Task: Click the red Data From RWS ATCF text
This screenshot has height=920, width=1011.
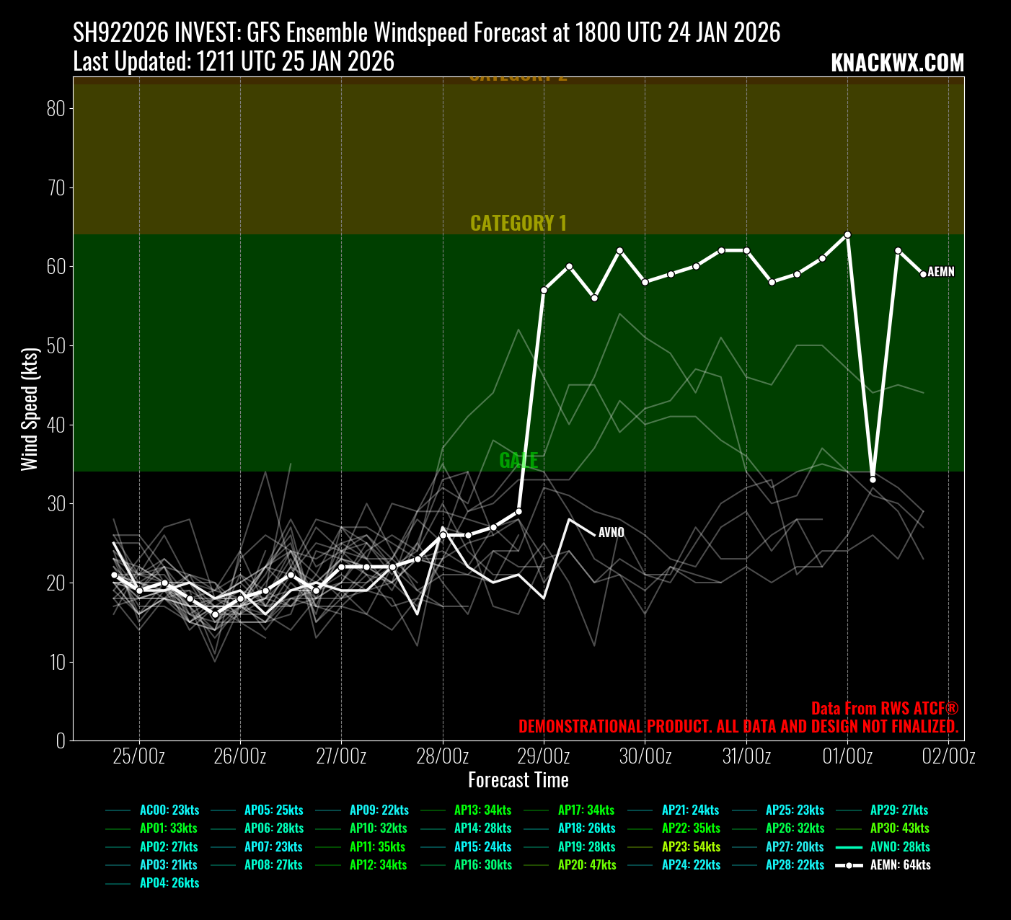Action: click(884, 708)
